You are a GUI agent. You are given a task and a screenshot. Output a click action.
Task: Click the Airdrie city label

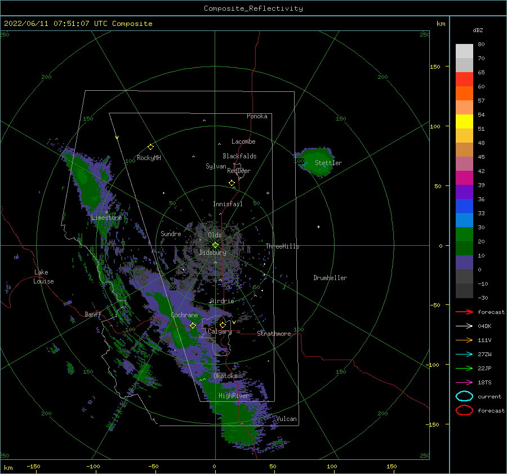pos(222,301)
